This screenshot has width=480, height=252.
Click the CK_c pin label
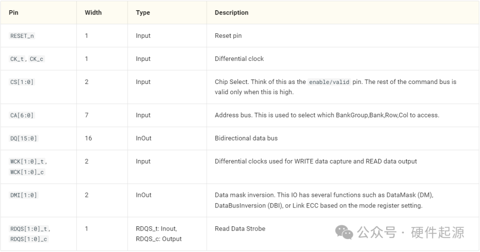pyautogui.click(x=36, y=59)
